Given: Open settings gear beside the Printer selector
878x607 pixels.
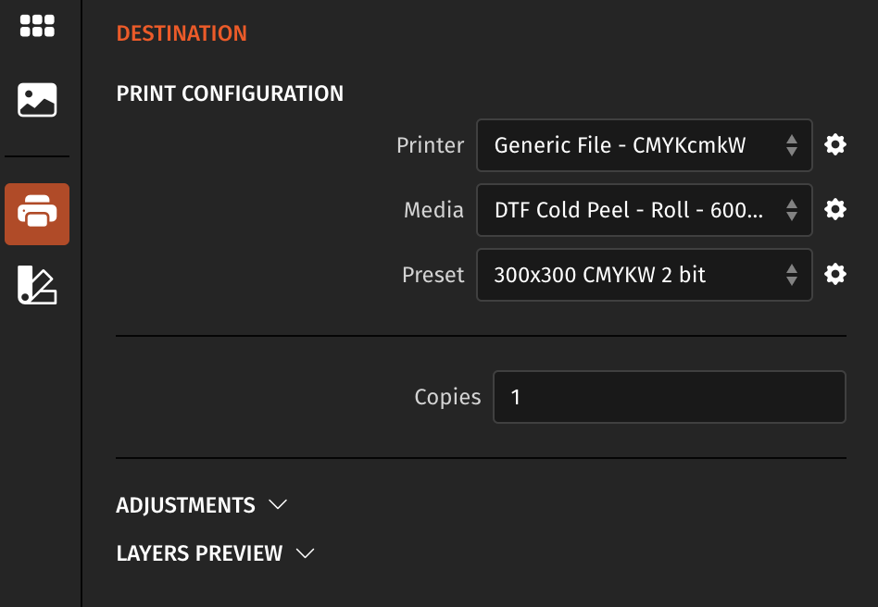Looking at the screenshot, I should 834,145.
